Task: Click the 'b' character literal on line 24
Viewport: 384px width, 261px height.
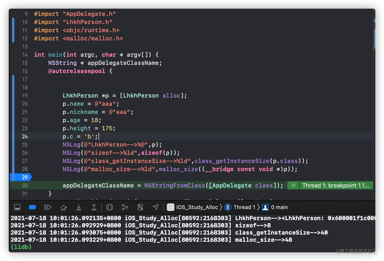Action: coord(89,137)
